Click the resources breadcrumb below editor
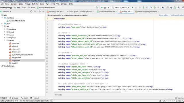Viewport: 184px width, 103px height. [58, 95]
